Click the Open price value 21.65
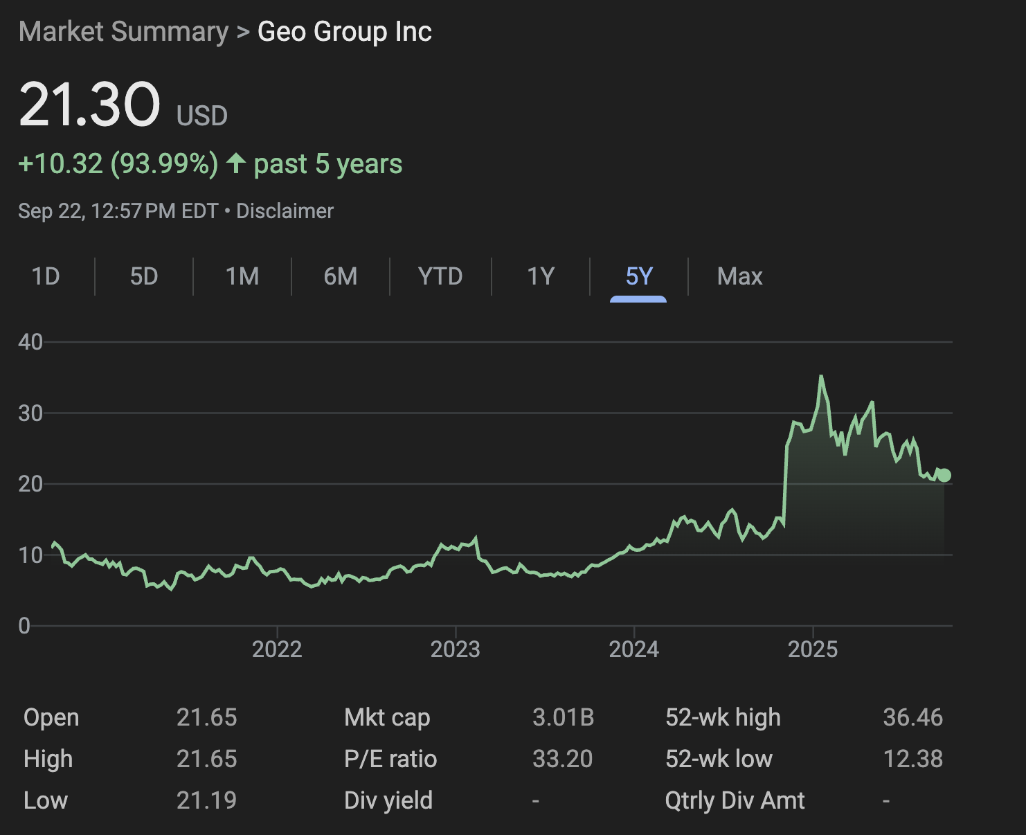The height and width of the screenshot is (835, 1026). tap(207, 717)
